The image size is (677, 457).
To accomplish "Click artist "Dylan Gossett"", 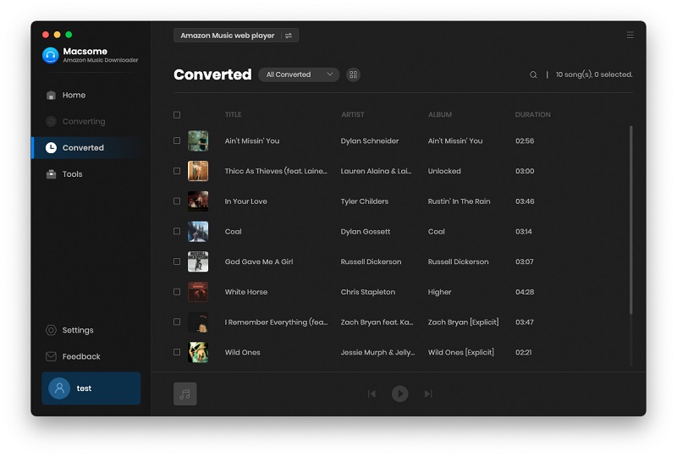I will [366, 232].
